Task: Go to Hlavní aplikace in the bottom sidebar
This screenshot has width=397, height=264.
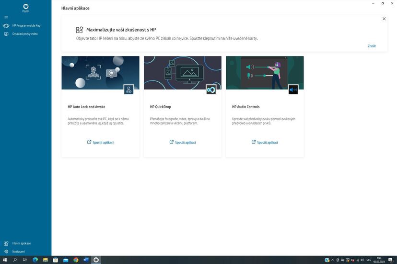Action: 21,243
